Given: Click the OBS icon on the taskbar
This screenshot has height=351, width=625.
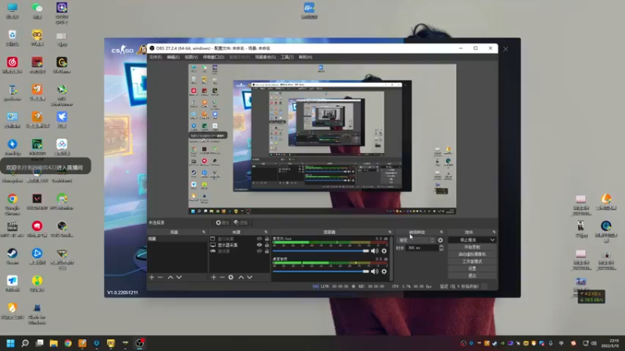Looking at the screenshot, I should coord(140,343).
